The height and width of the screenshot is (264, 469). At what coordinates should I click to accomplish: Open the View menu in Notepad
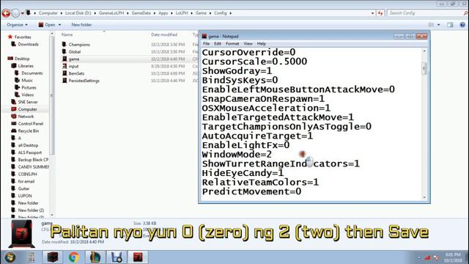click(x=248, y=44)
